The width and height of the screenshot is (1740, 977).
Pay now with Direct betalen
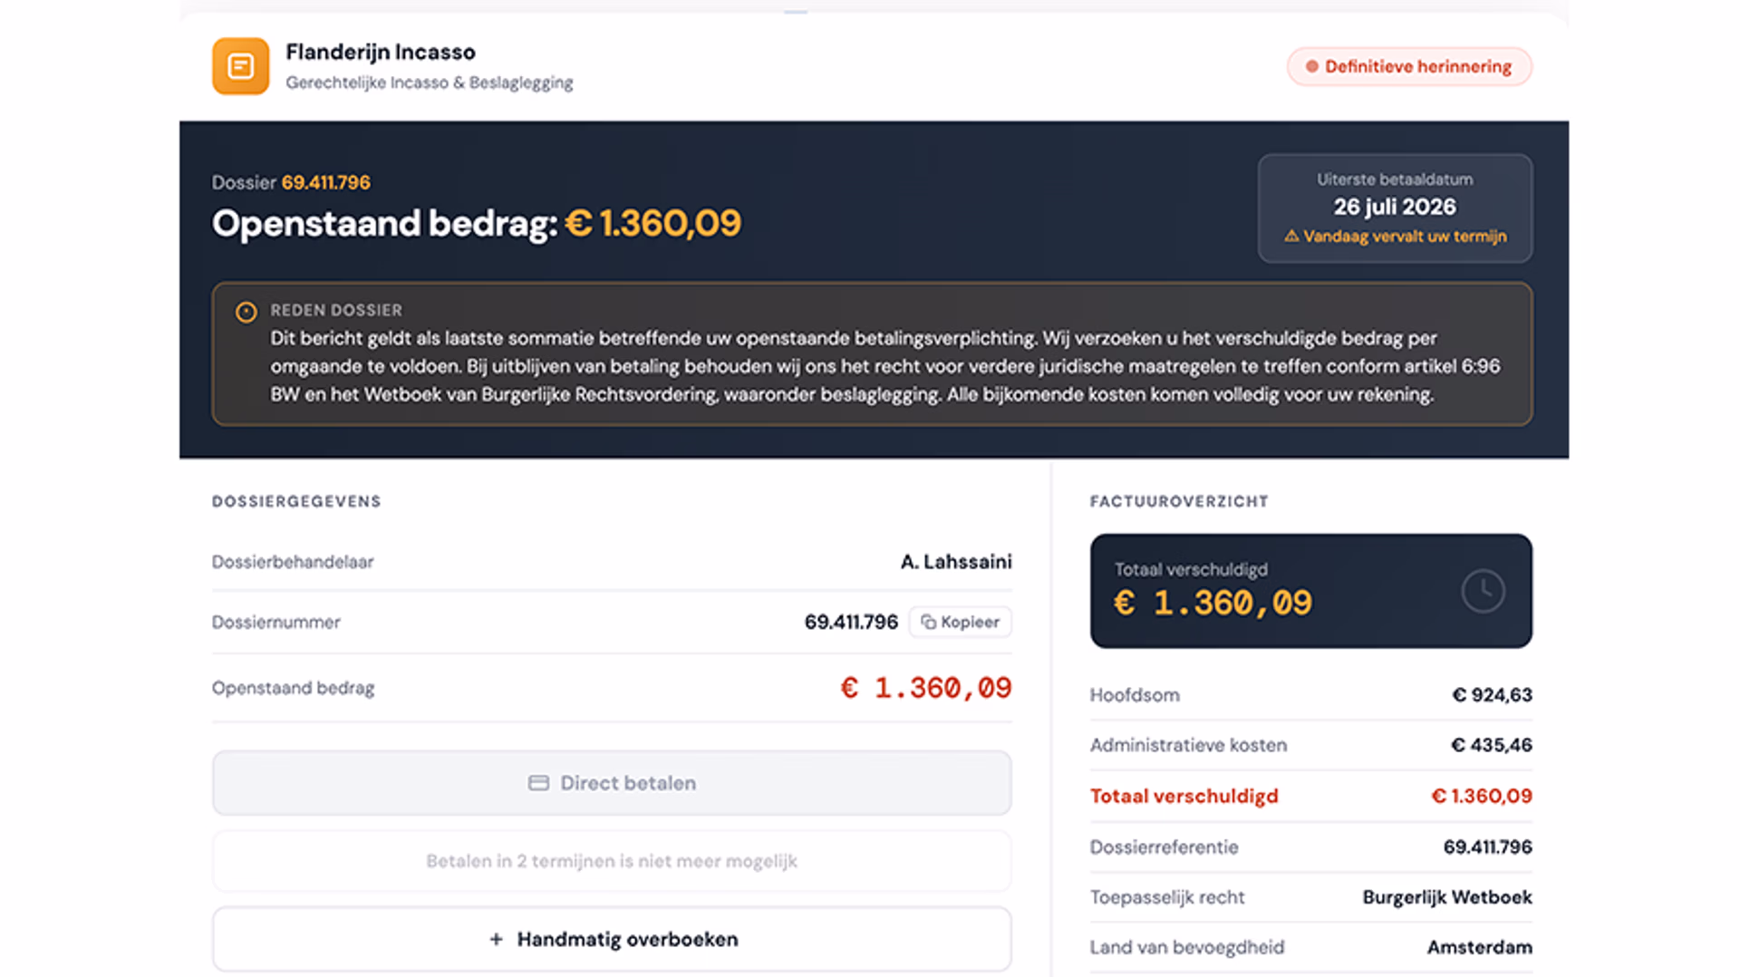click(612, 783)
